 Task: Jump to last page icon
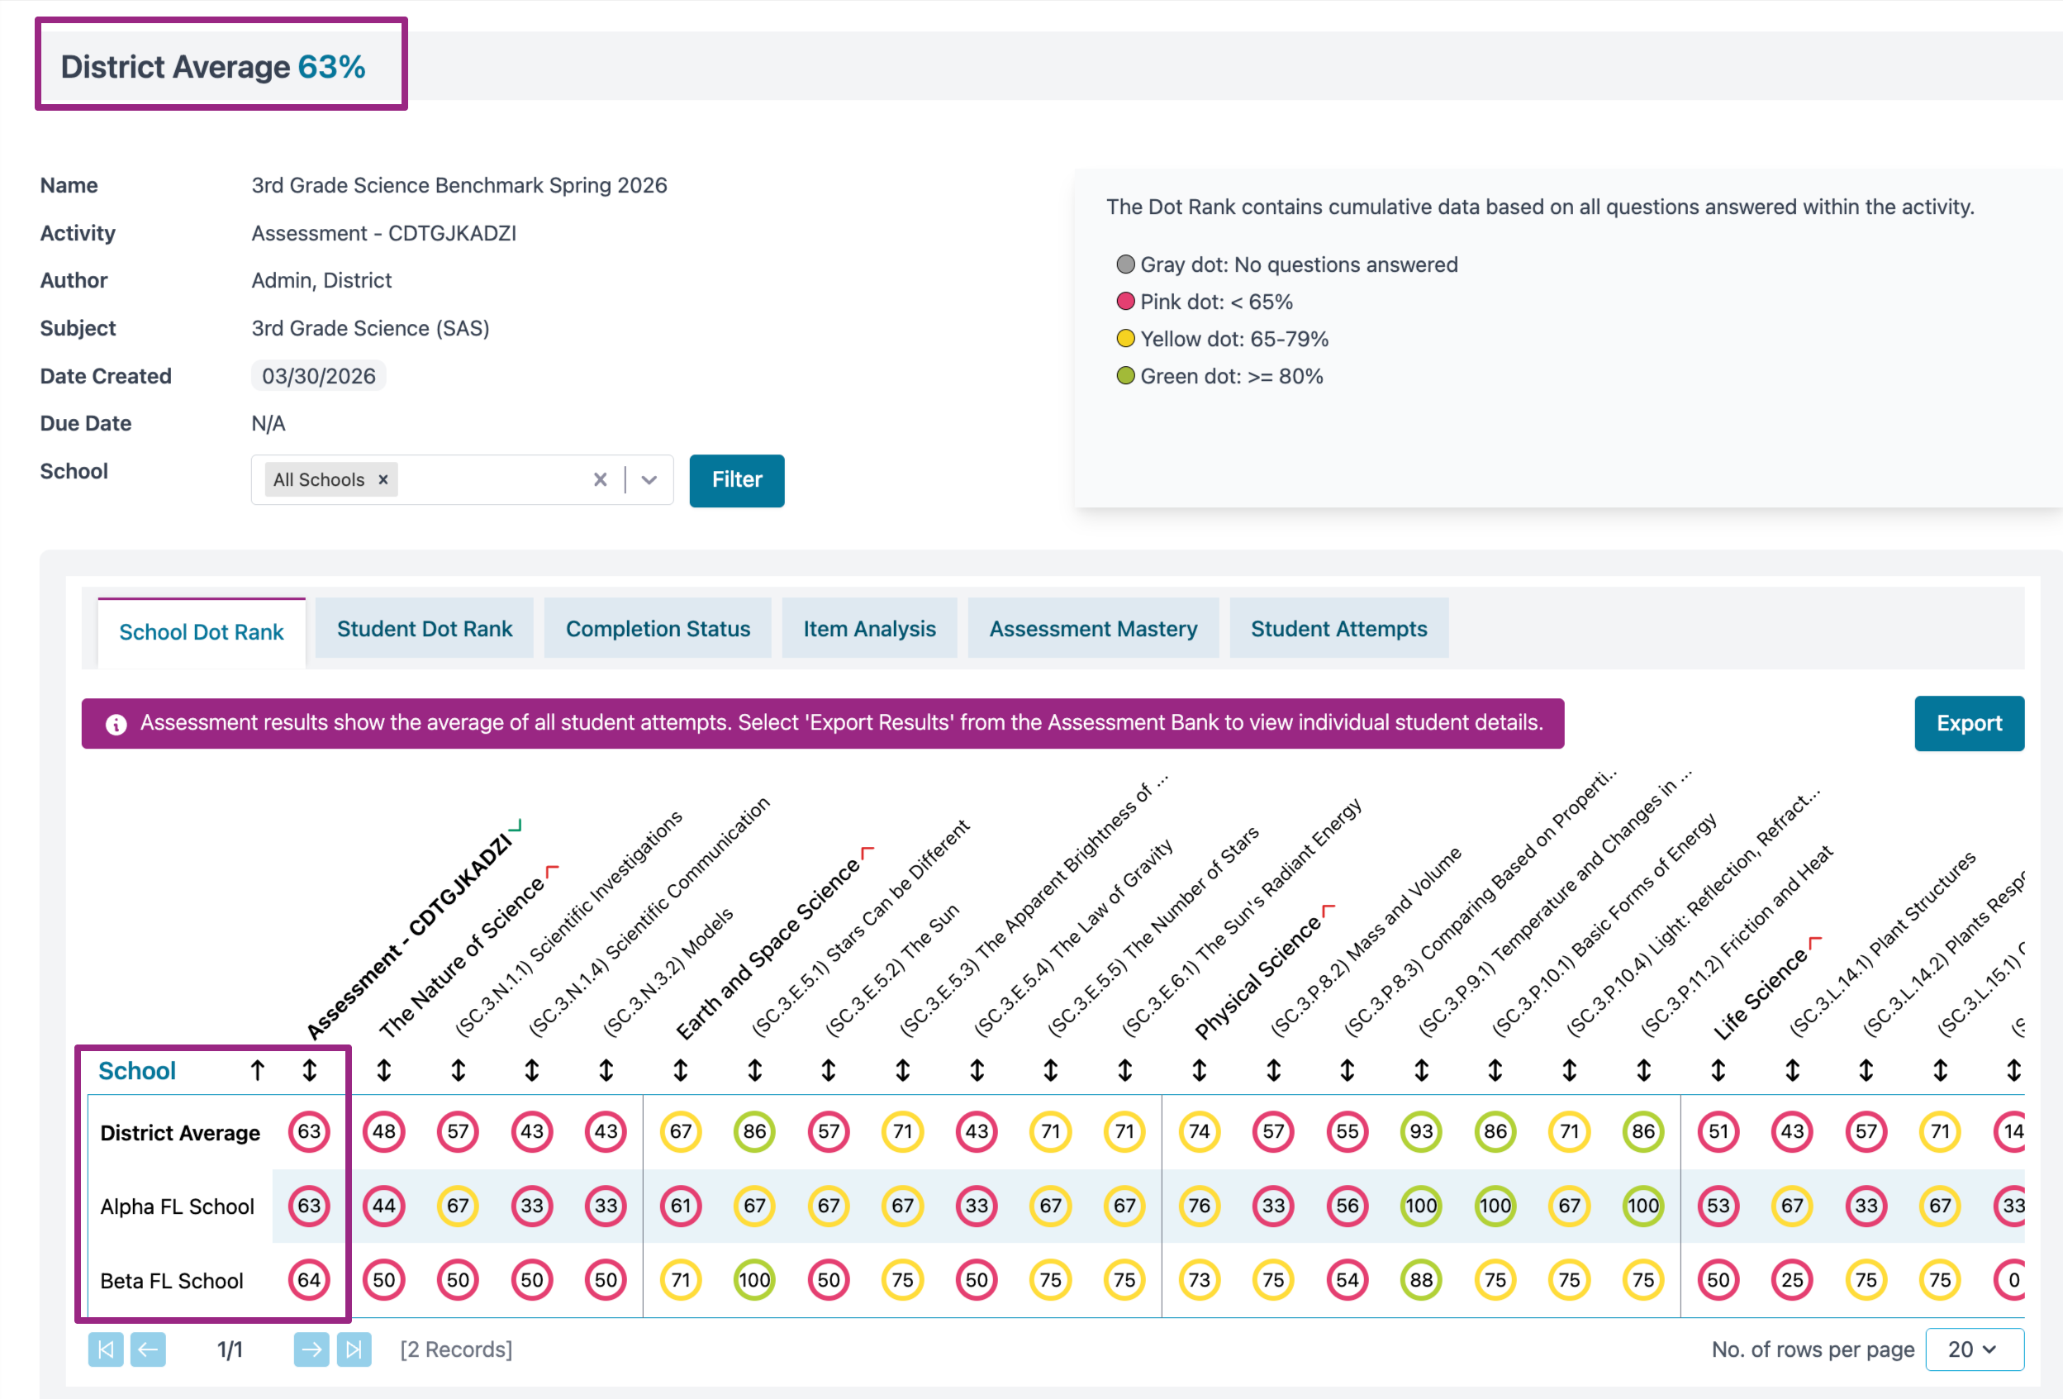click(x=354, y=1349)
